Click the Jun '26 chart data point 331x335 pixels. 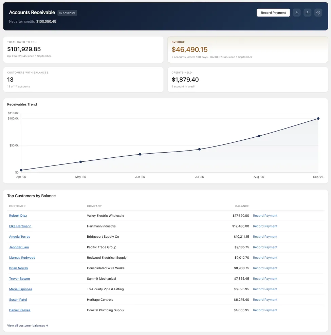[x=140, y=154]
